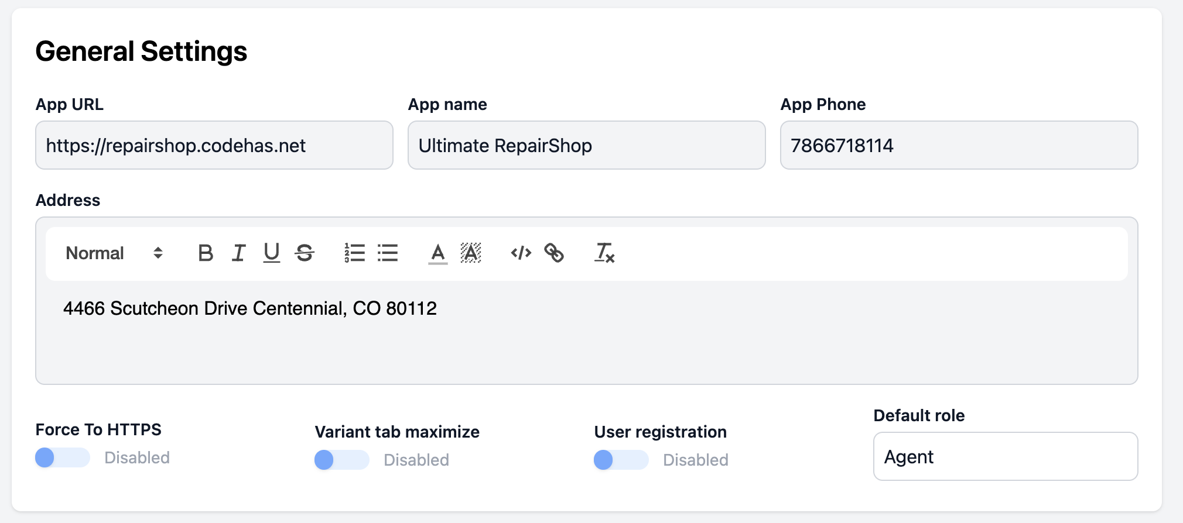
Task: Open the text background highlight picker
Action: [x=471, y=253]
